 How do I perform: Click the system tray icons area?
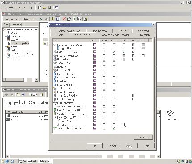click(x=184, y=161)
